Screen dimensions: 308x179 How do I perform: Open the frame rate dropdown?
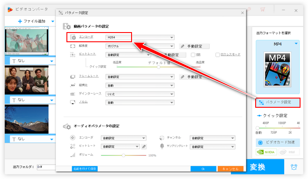pos(140,77)
